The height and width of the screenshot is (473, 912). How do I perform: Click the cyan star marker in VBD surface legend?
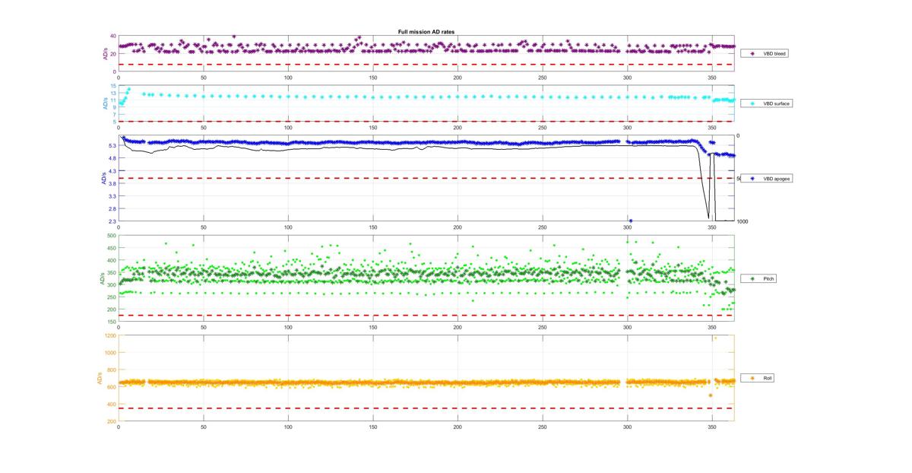[752, 103]
